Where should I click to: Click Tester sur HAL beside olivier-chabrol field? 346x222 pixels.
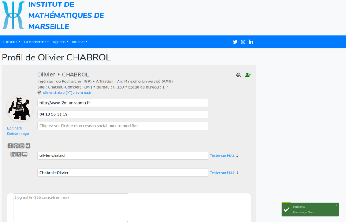tap(224, 155)
